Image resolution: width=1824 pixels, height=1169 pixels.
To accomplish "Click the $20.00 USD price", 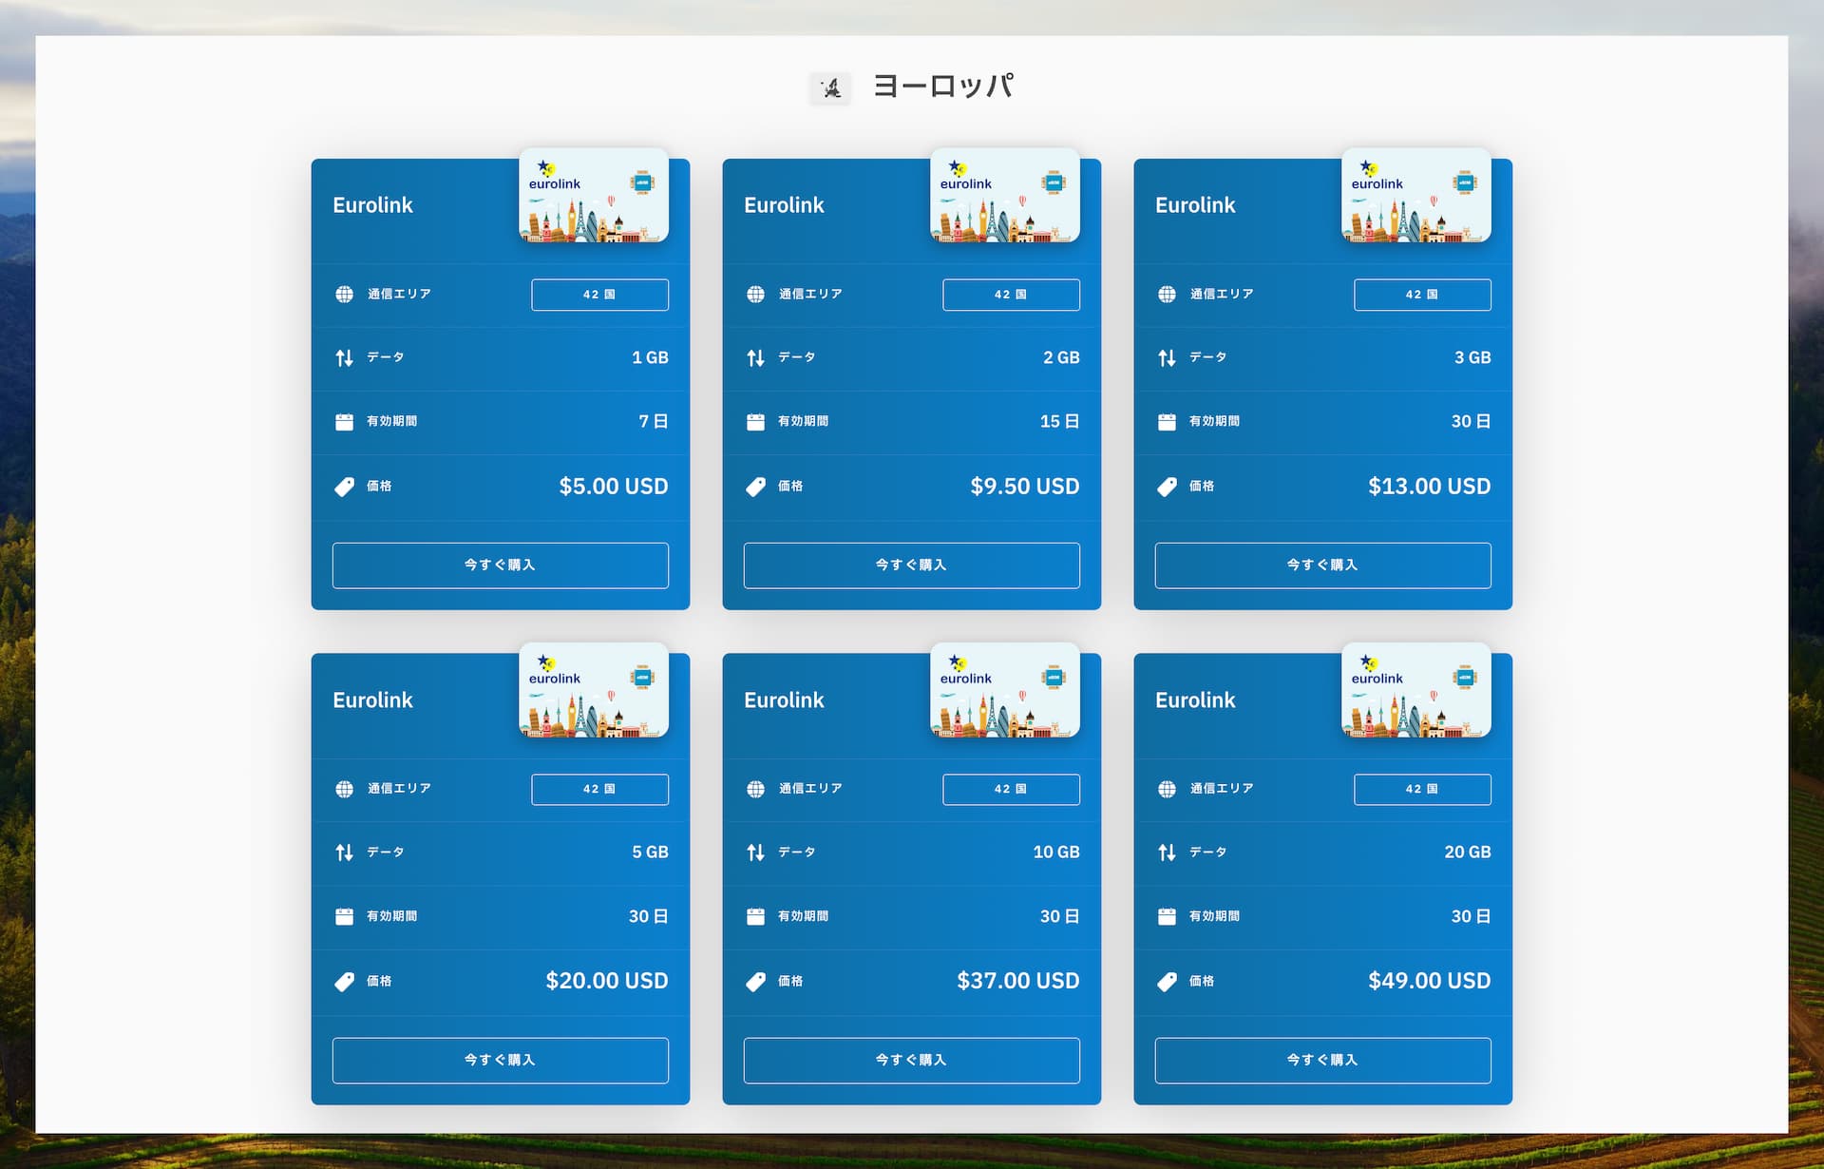I will [x=607, y=981].
